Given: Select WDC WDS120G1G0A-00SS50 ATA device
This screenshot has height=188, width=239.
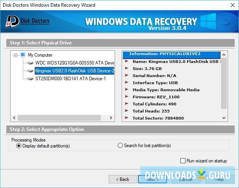Looking at the screenshot, I should (75, 63).
